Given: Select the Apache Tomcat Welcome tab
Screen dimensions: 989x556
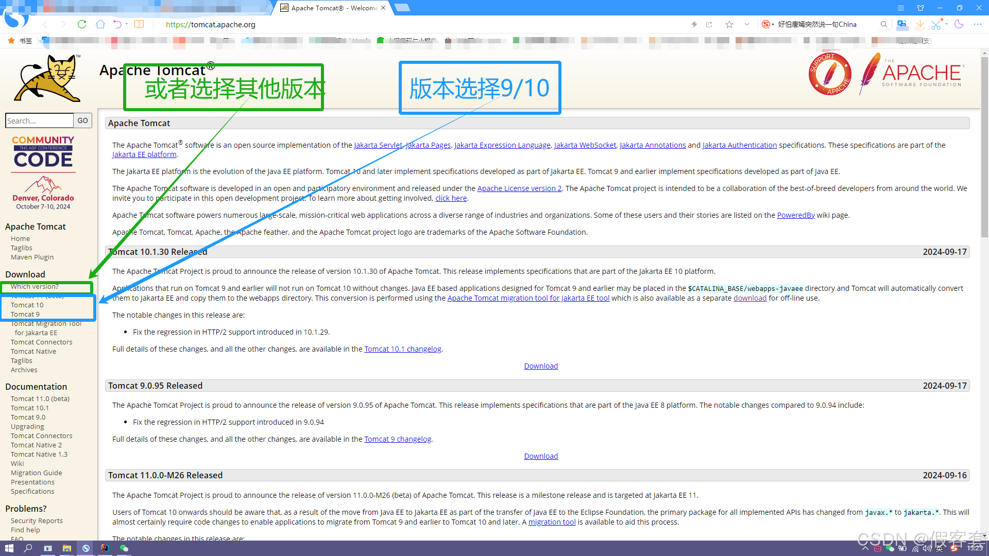Looking at the screenshot, I should (333, 8).
